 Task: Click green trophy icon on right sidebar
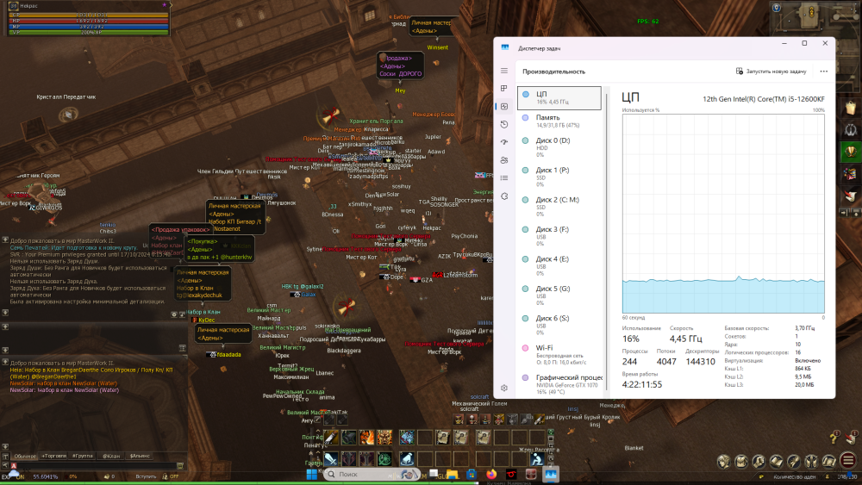[851, 151]
